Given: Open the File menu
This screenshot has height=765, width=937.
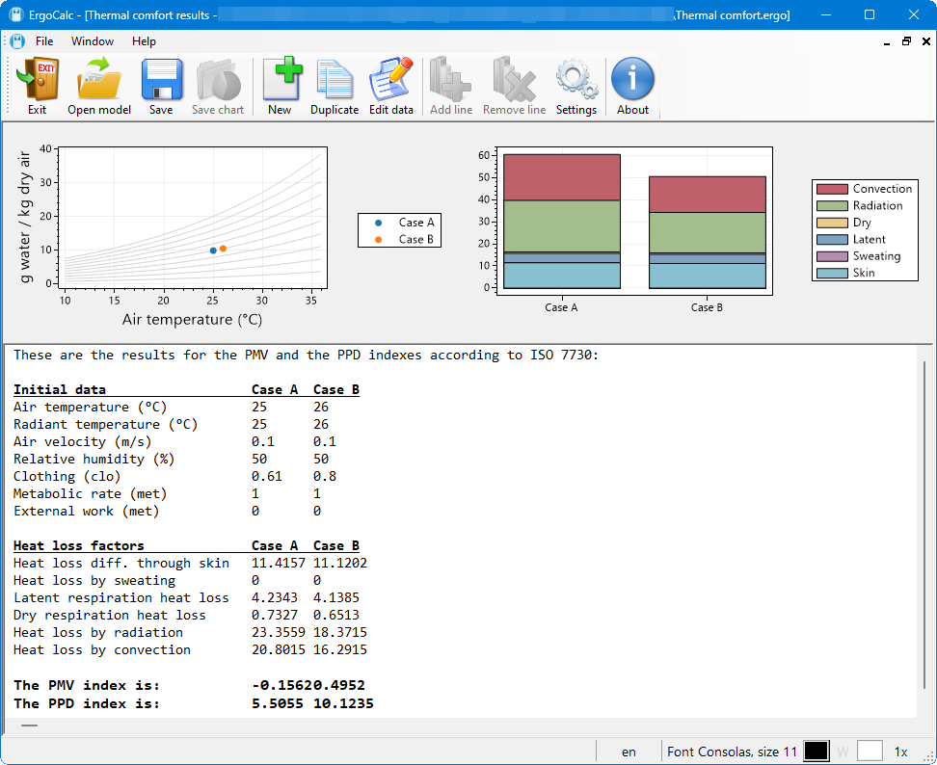Looking at the screenshot, I should tap(44, 41).
